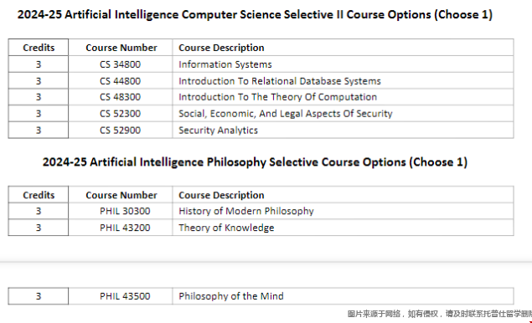Open the Philosophy of the Mind link
Viewport: 532px width, 323px height.
231,296
